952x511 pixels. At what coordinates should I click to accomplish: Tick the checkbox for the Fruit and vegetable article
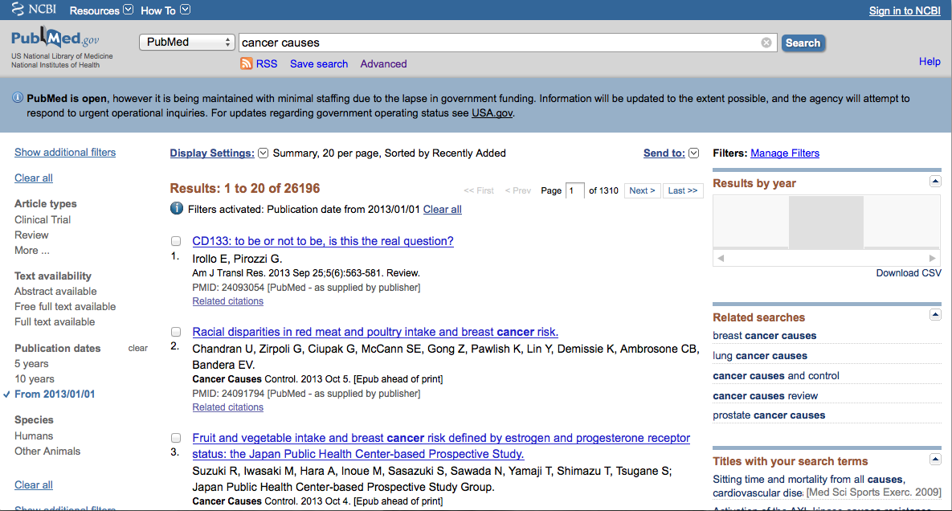point(176,438)
